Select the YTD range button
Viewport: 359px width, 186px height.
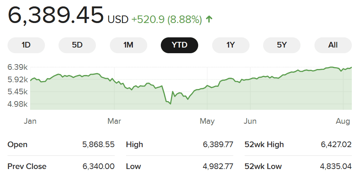tap(179, 45)
